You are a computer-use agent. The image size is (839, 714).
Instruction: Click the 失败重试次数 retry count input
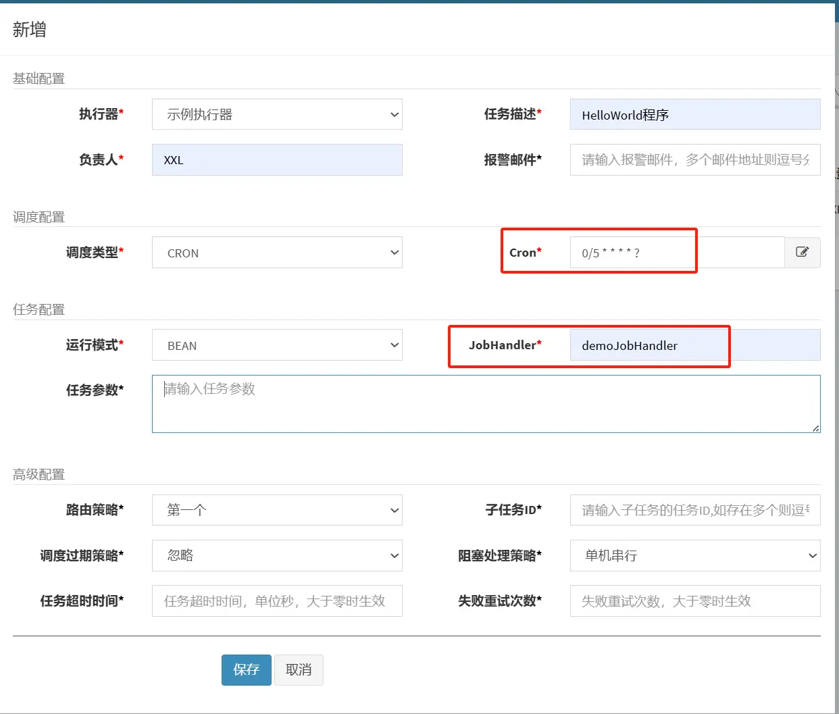point(694,601)
